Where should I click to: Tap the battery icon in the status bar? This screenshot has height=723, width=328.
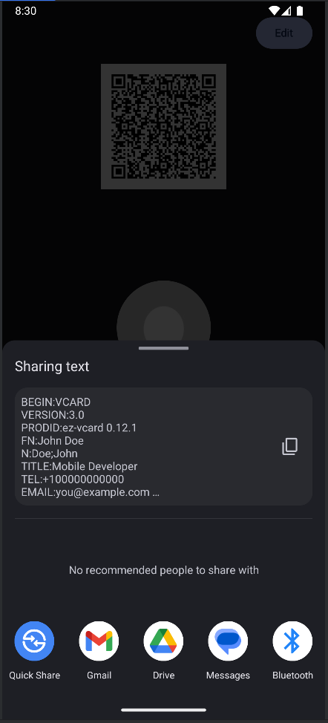pyautogui.click(x=300, y=10)
